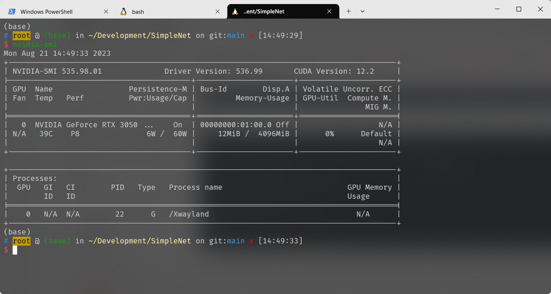The height and width of the screenshot is (294, 551).
Task: Open a new tab with the plus button
Action: (x=348, y=11)
